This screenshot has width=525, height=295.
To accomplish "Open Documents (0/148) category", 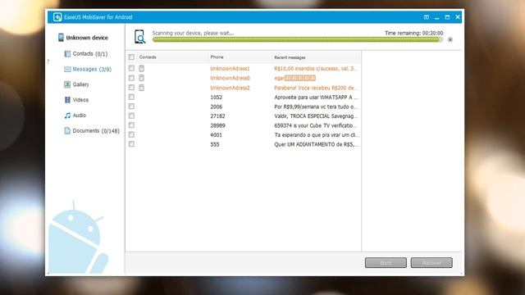I will click(x=96, y=131).
